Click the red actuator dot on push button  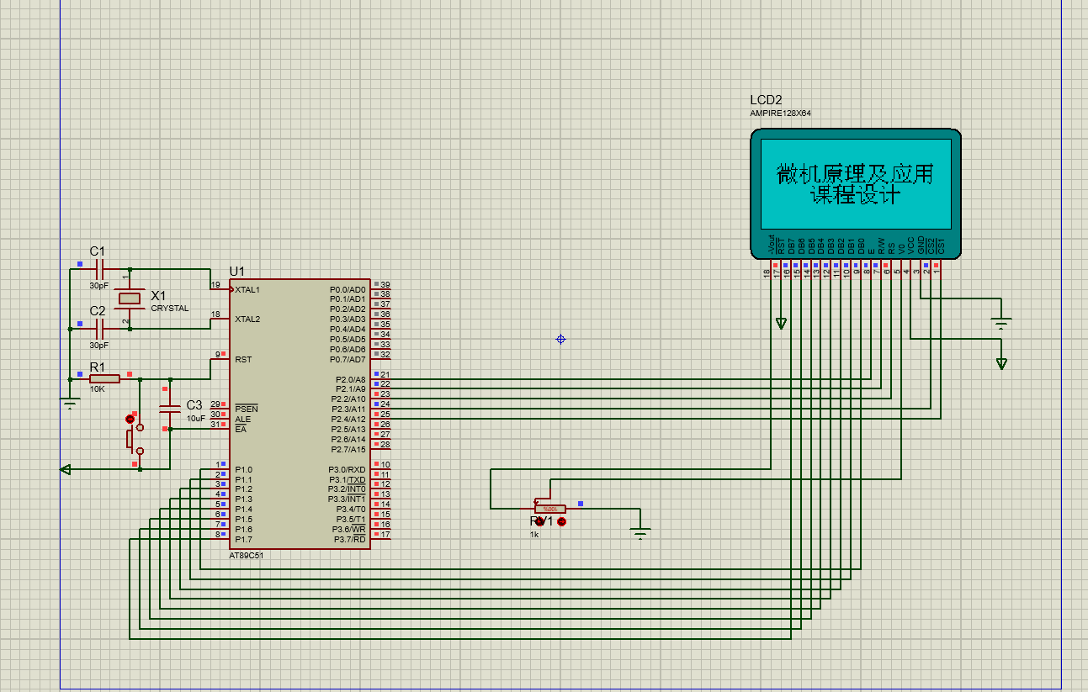(x=130, y=418)
